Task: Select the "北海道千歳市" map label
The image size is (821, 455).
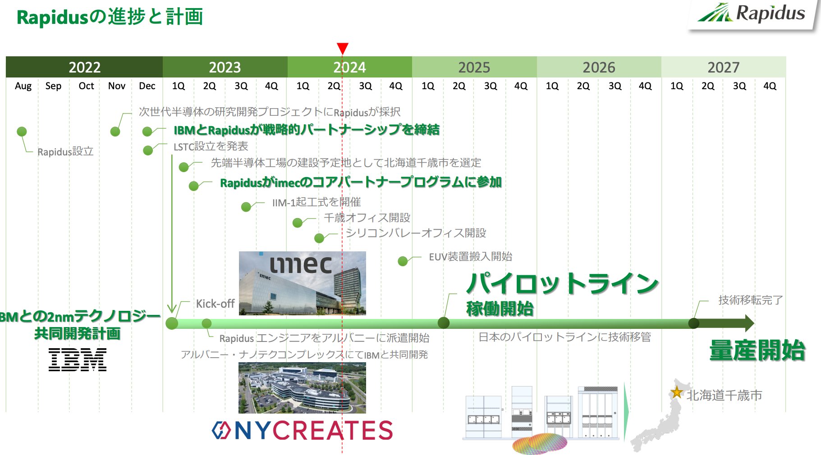Action: (x=724, y=396)
